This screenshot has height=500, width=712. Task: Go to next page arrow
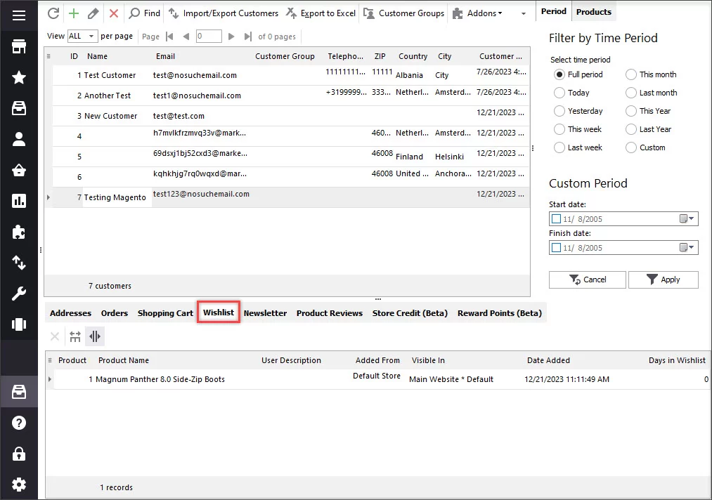point(231,37)
